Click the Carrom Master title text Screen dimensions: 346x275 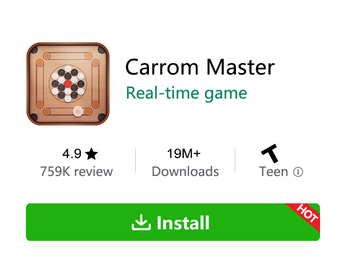(200, 67)
